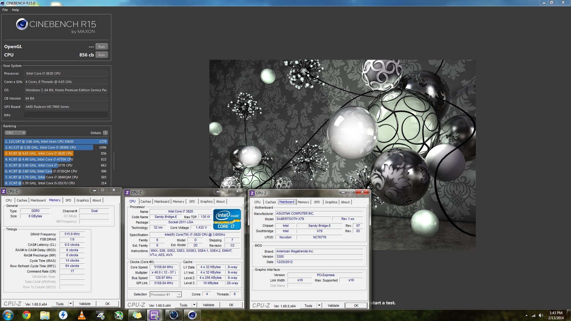The image size is (571, 321).
Task: Click Validate in the Memory CPU-Z window
Action: coord(85,304)
